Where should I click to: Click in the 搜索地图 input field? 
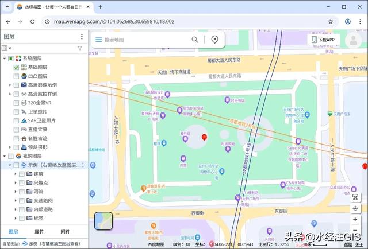147,40
